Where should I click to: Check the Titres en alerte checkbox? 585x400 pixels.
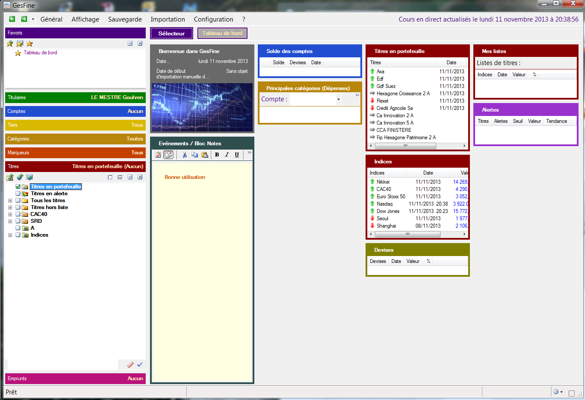18,194
